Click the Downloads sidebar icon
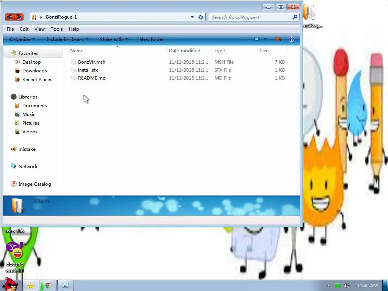The image size is (388, 291). click(17, 71)
